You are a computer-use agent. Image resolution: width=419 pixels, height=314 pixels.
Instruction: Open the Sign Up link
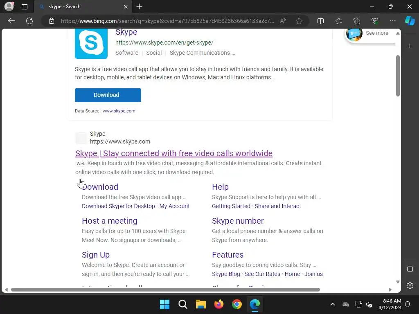tap(96, 255)
